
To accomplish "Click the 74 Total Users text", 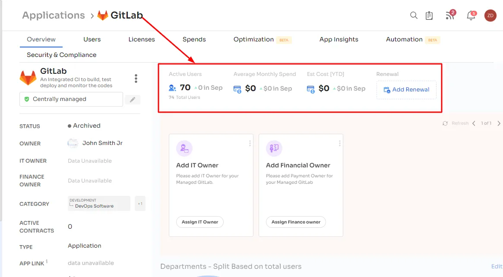I will pos(184,98).
